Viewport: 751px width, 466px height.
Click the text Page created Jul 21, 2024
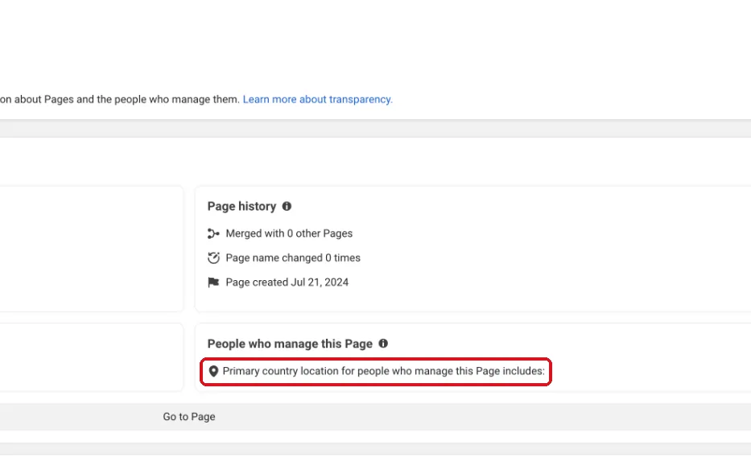pos(287,282)
